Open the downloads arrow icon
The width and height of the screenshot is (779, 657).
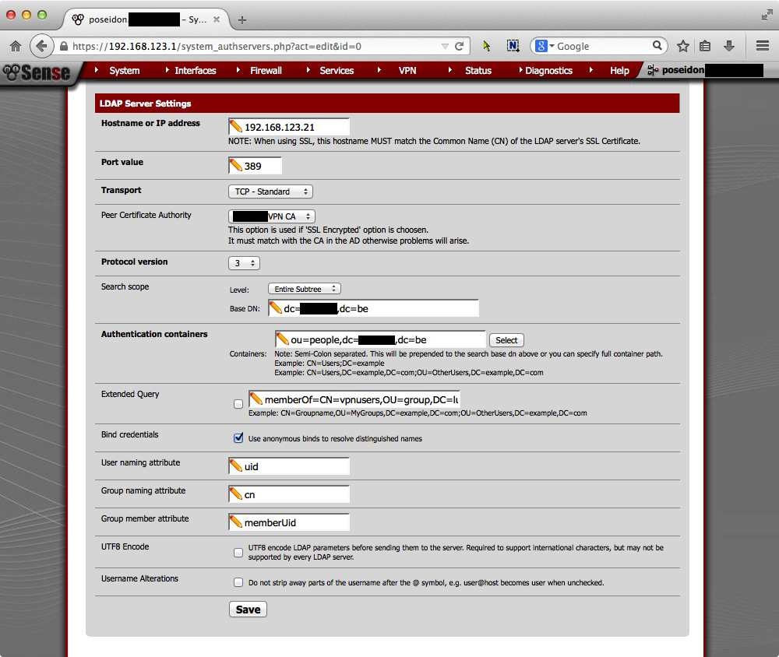point(729,46)
